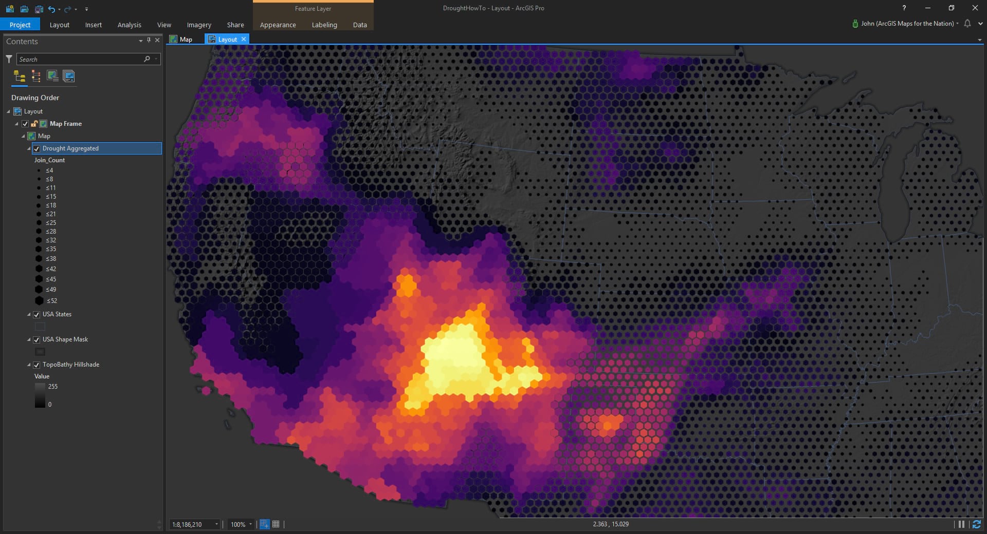
Task: Toggle auto-hide pin on Contents pane
Action: coord(149,40)
